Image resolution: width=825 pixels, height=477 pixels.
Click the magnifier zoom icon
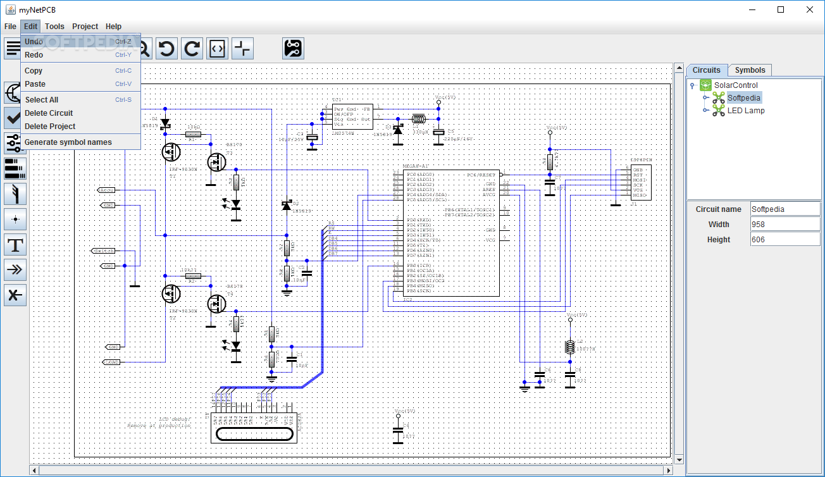[145, 48]
